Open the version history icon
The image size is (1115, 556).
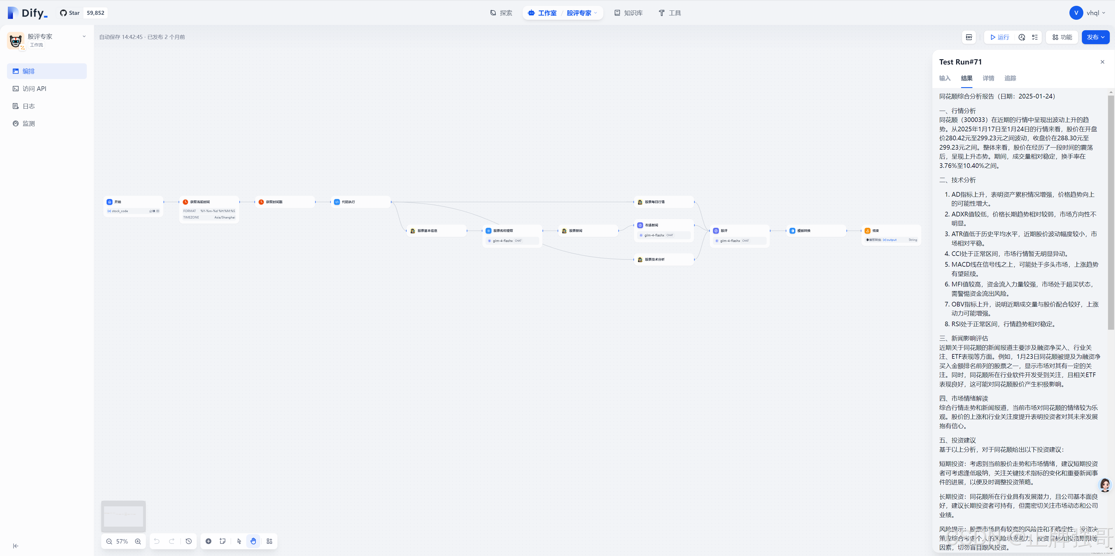click(189, 541)
